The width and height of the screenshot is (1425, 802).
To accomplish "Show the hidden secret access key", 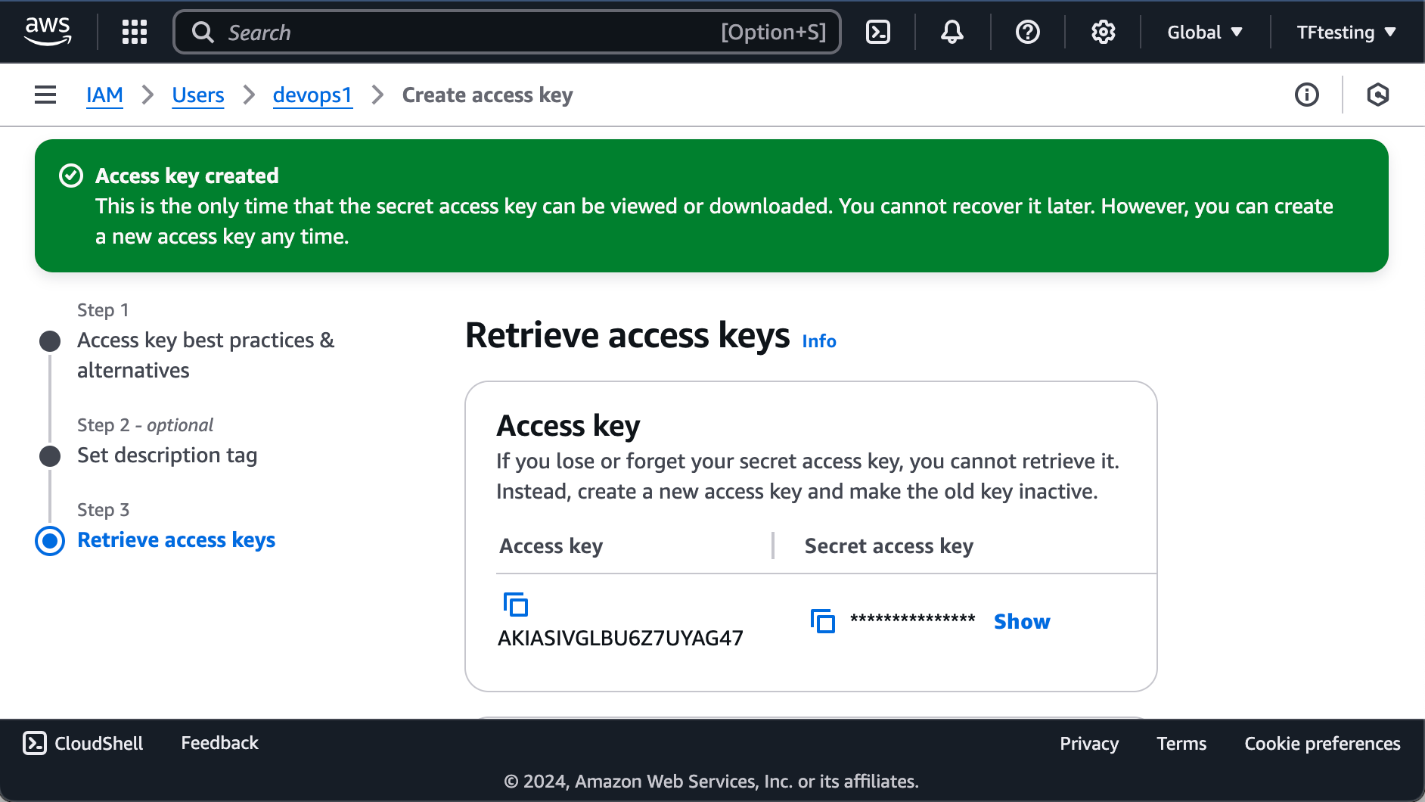I will coord(1021,621).
